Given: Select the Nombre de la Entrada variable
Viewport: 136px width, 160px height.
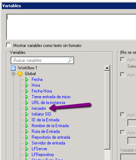Looking at the screenshot, I should coord(50,126).
